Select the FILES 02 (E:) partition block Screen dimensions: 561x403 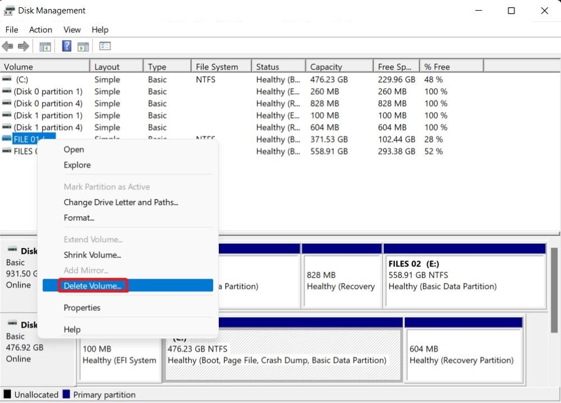click(464, 275)
